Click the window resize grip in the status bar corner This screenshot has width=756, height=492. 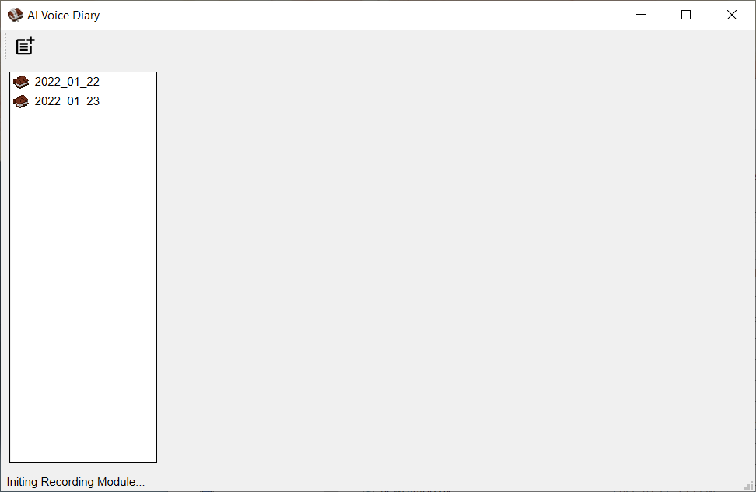(749, 485)
